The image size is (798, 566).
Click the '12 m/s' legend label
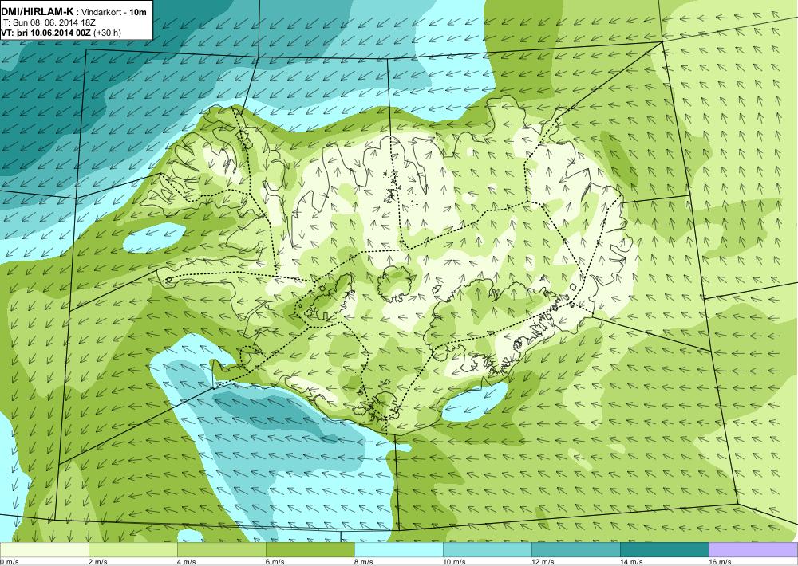(543, 561)
